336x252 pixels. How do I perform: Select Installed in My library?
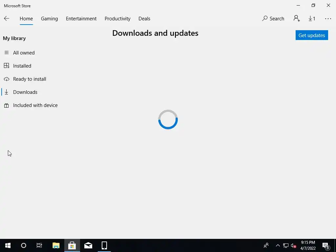point(22,66)
